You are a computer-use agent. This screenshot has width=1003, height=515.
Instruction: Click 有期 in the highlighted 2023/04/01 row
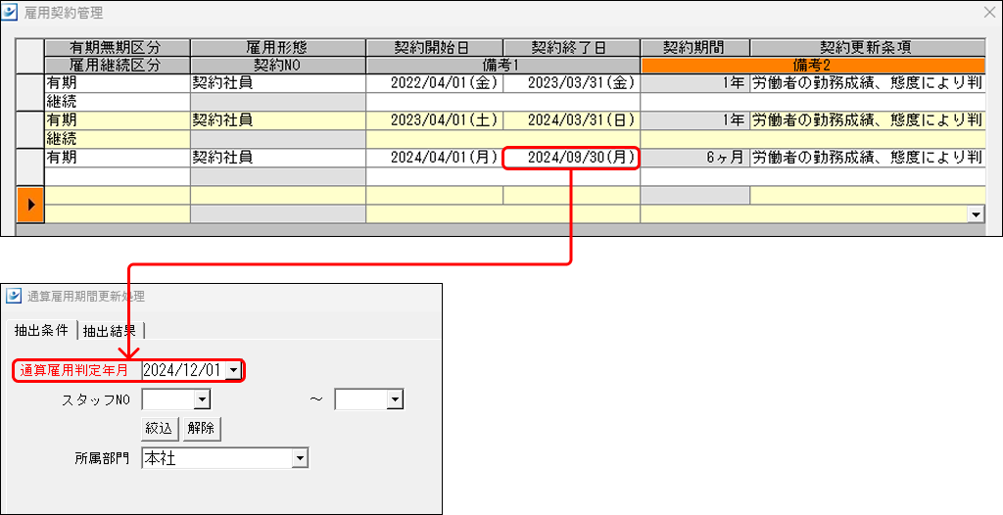[x=118, y=120]
